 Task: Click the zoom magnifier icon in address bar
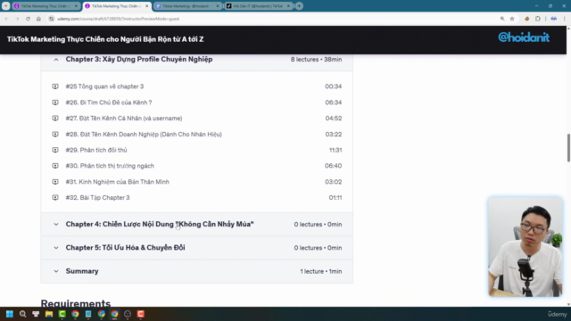point(502,19)
